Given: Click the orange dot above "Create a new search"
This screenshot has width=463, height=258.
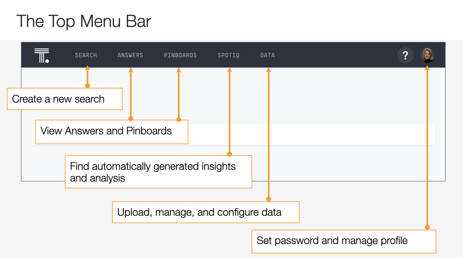Looking at the screenshot, I should (x=87, y=86).
